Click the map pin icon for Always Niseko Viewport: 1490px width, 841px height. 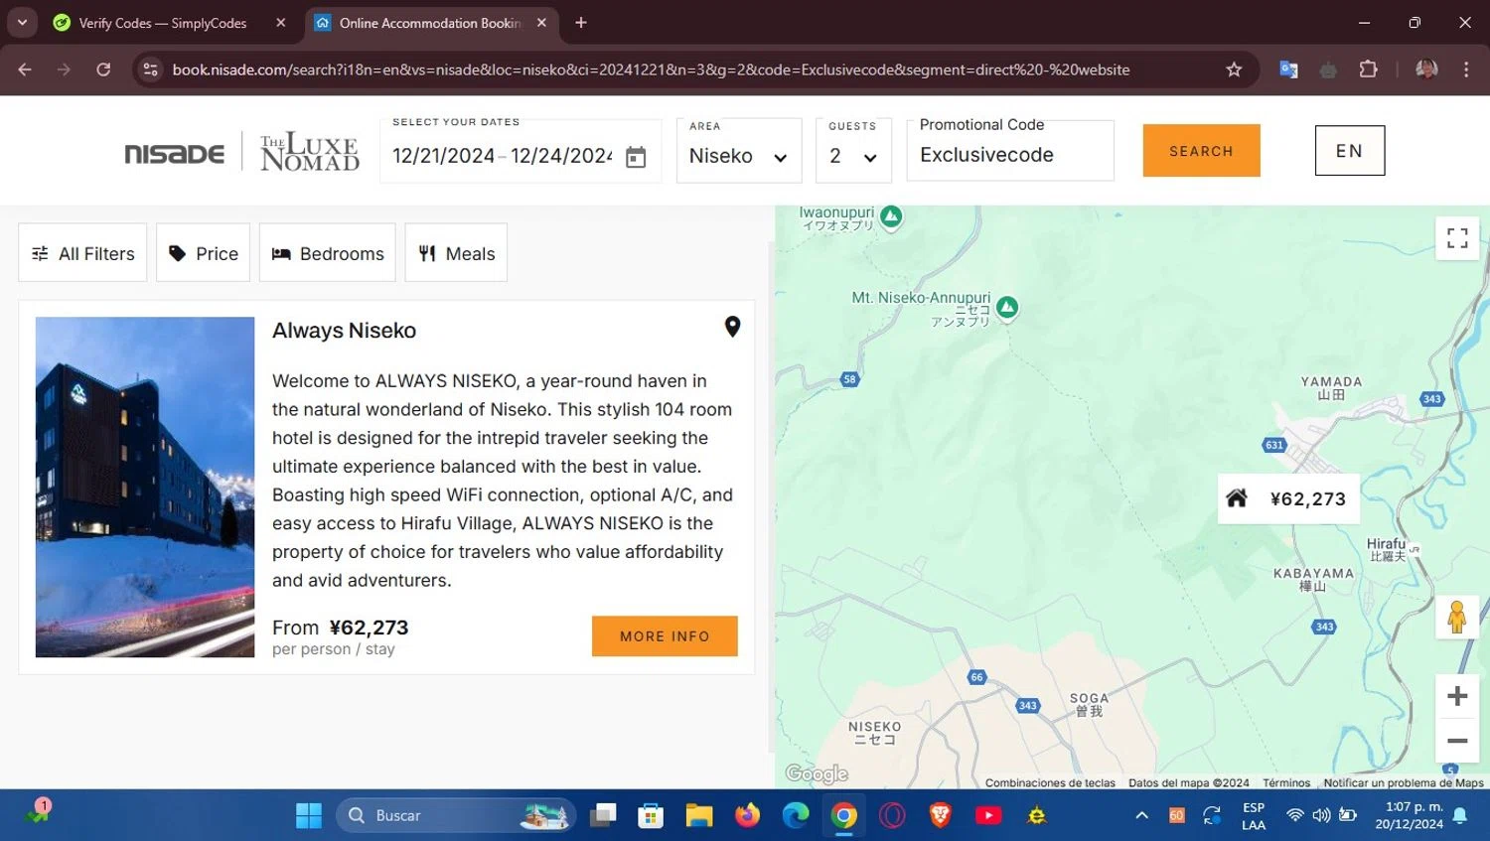(732, 327)
